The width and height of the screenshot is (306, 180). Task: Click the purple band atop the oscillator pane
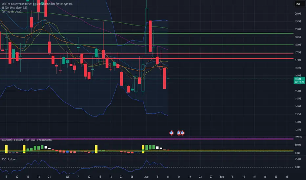[147, 139]
